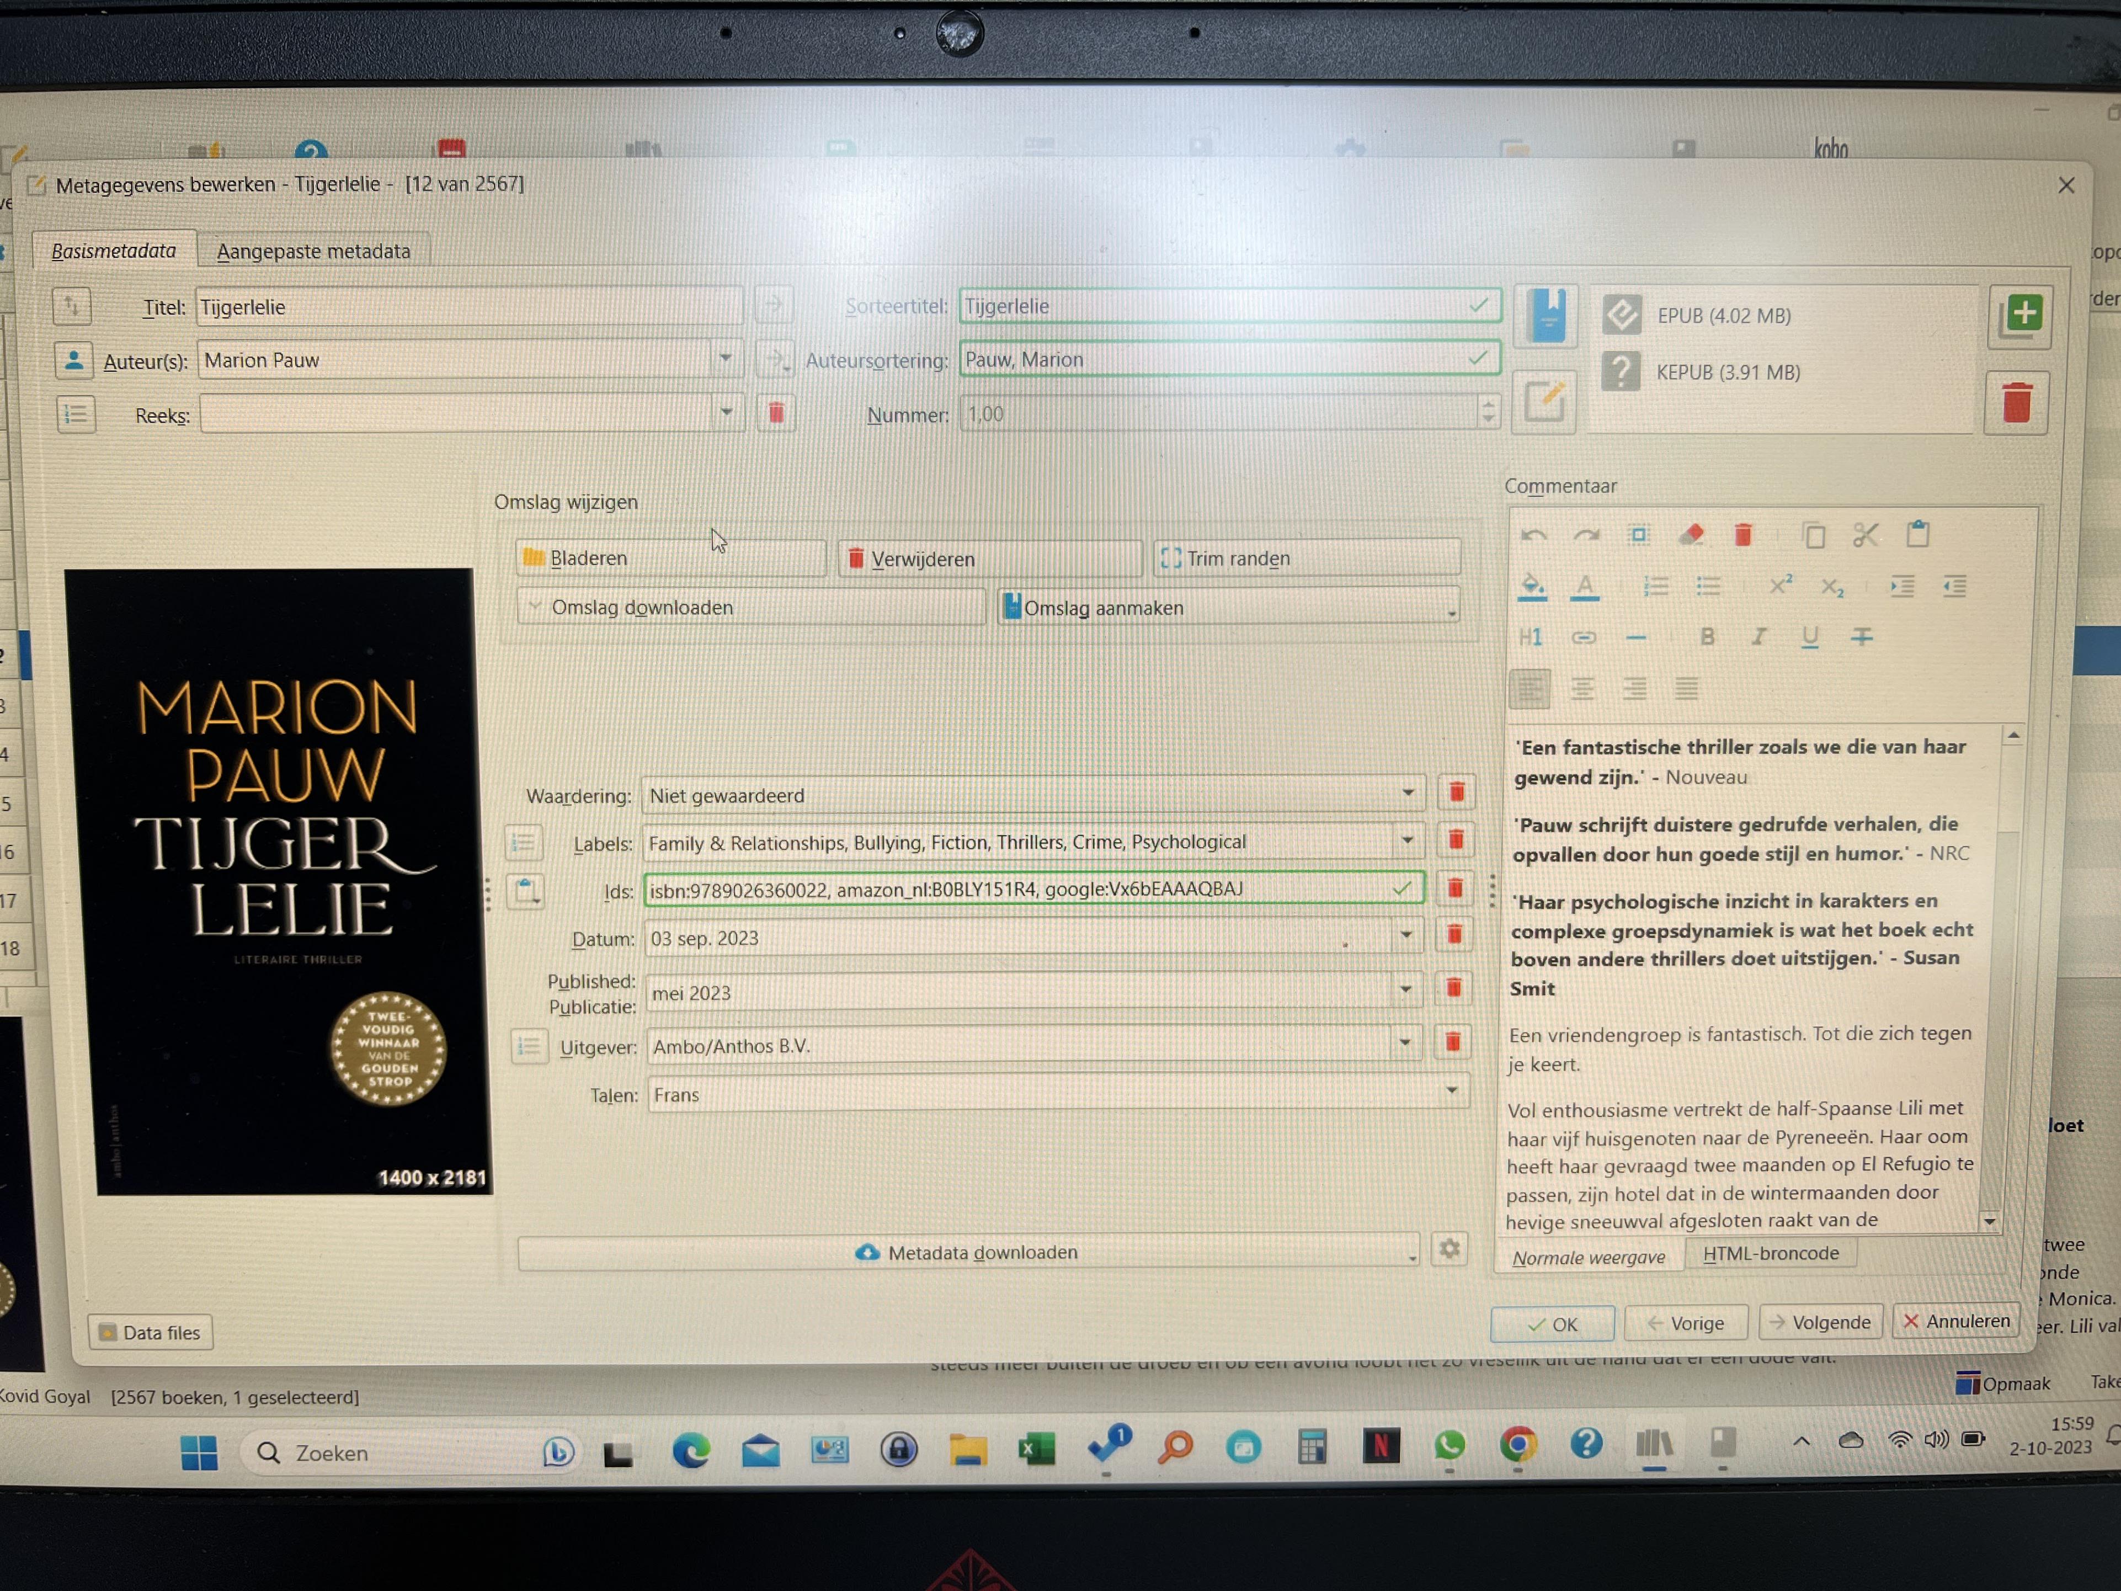Click the paste ISBN icon next to Ids
The image size is (2121, 1591).
tap(525, 891)
